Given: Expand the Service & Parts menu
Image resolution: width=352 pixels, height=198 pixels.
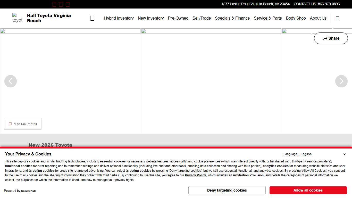Looking at the screenshot, I should click(268, 18).
